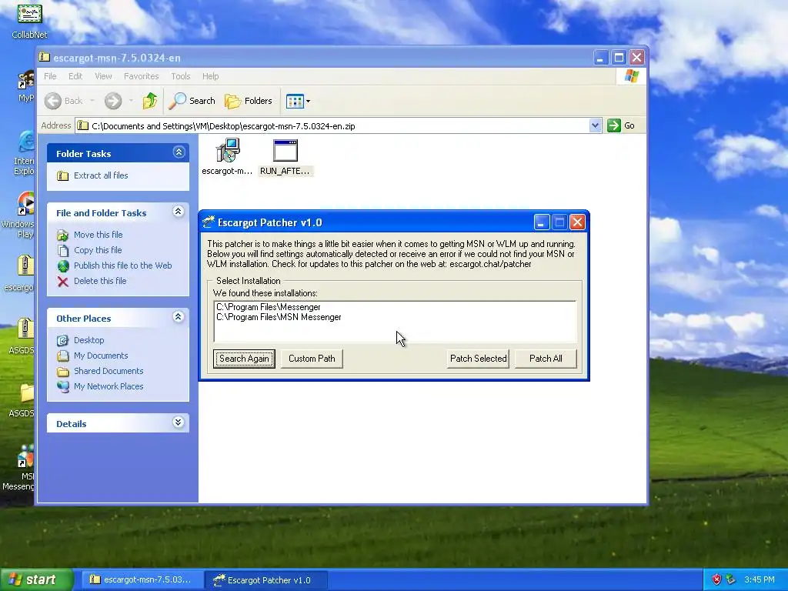Open the Edit menu

pyautogui.click(x=75, y=76)
